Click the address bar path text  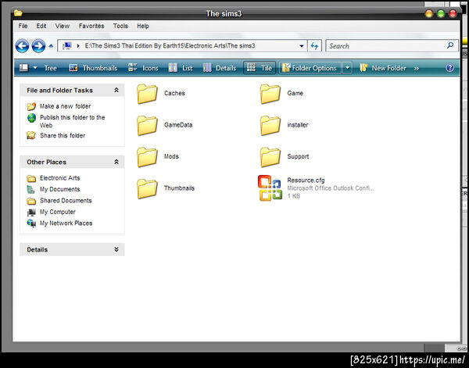[170, 46]
